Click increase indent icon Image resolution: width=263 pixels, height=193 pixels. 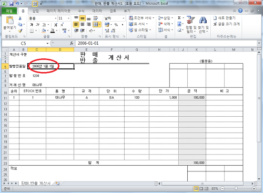82,31
